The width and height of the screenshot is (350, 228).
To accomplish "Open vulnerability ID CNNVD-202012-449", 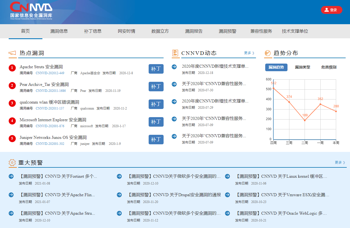I will click(x=50, y=73).
